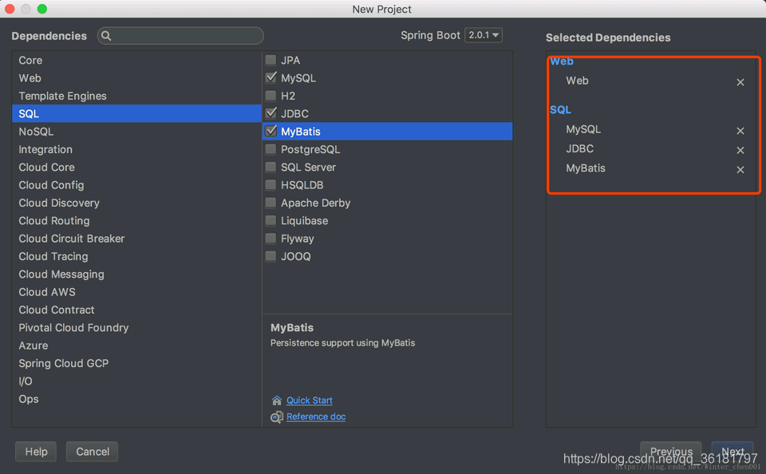Uncheck the MyBatis dependency
The image size is (766, 474).
coord(270,131)
